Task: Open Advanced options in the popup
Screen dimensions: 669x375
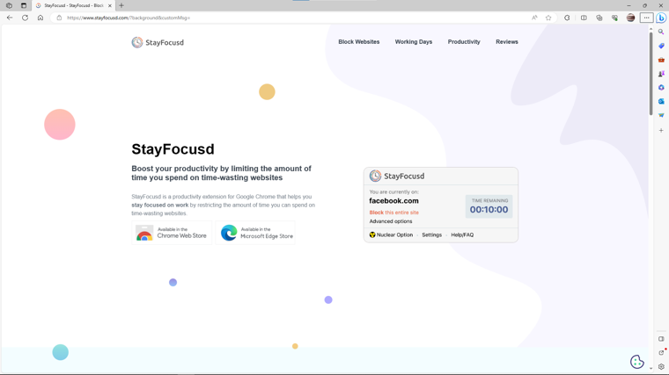Action: [x=390, y=221]
